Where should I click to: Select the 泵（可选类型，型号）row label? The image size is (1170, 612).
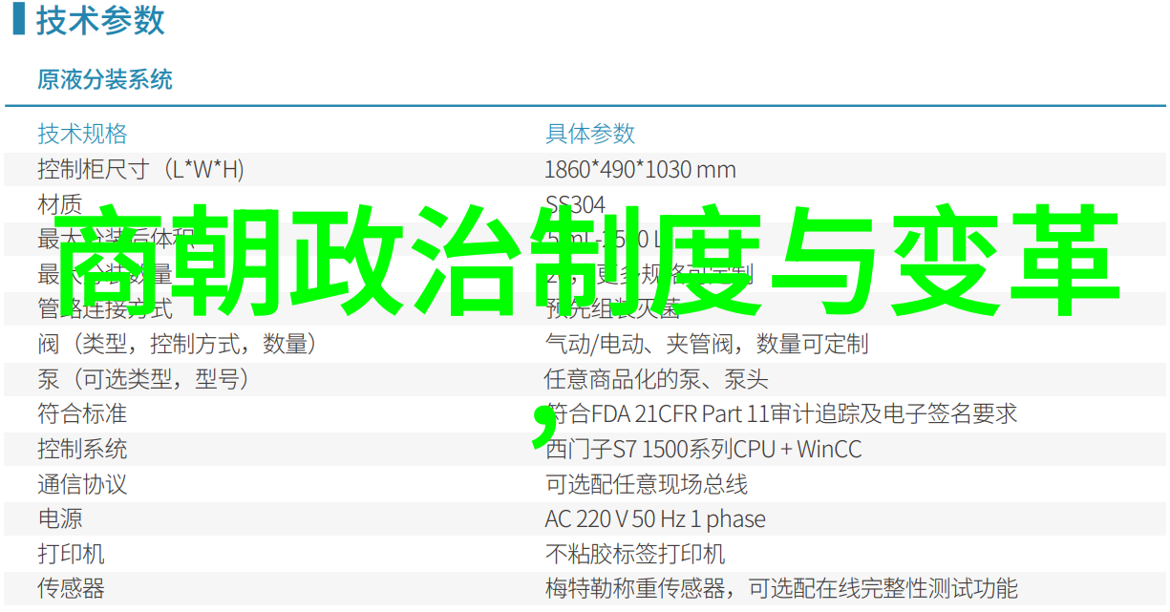coord(143,379)
